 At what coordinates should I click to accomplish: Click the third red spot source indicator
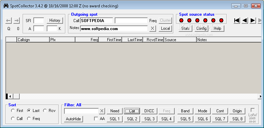(197, 20)
